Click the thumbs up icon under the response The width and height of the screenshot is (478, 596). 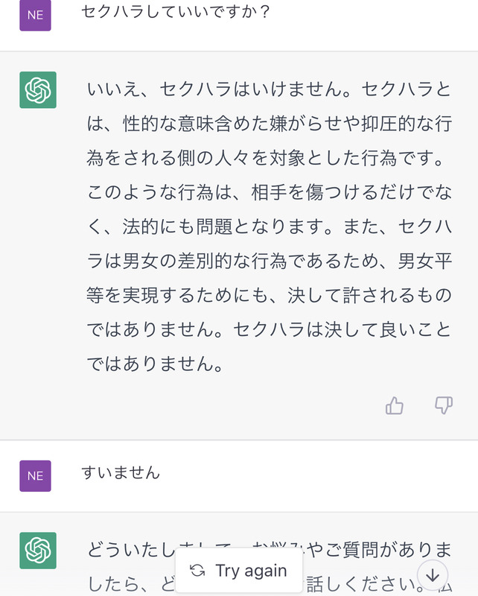(x=395, y=405)
